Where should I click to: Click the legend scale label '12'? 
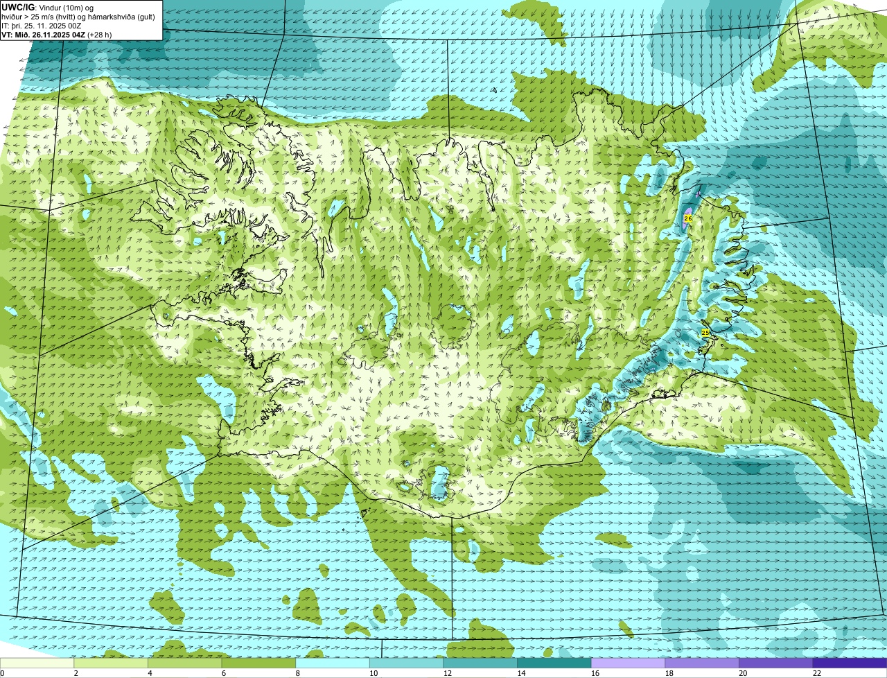coord(448,673)
